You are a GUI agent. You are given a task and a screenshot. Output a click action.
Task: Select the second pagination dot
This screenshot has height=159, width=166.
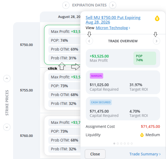point(118,143)
